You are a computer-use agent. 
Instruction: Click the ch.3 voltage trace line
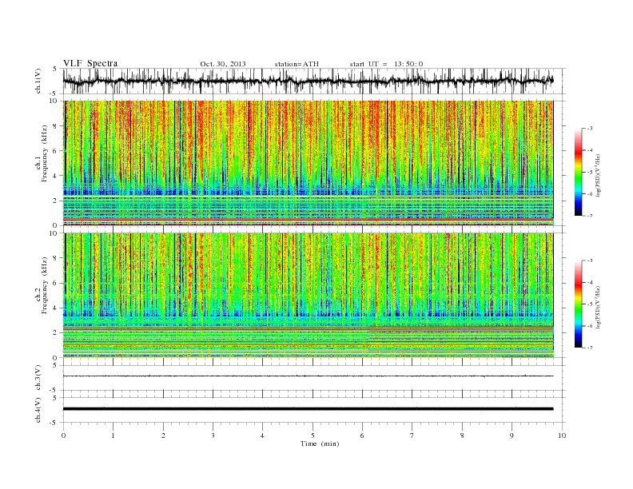tap(308, 376)
